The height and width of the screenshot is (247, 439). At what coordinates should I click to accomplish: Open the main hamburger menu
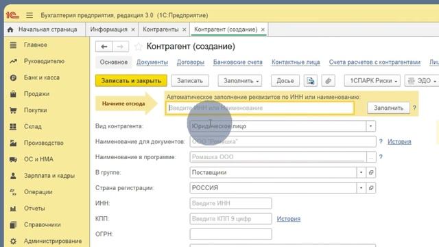[x=29, y=15]
